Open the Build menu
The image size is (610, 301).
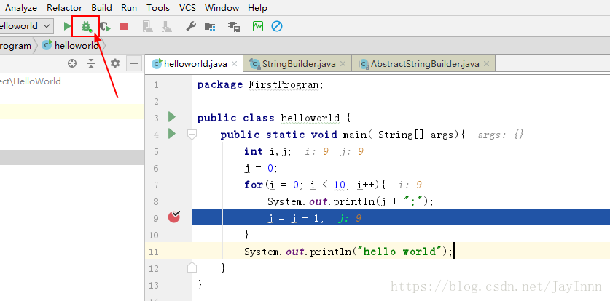(x=101, y=8)
